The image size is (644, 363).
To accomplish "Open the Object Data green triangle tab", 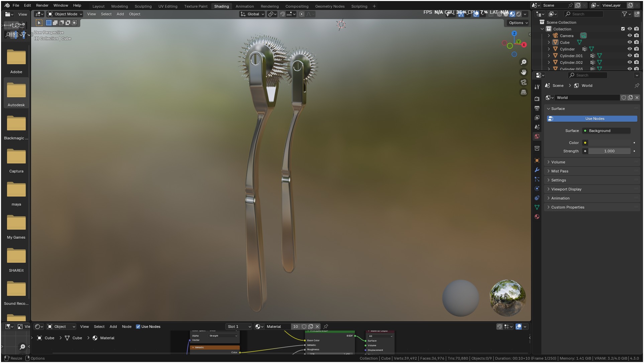I will coord(537,207).
